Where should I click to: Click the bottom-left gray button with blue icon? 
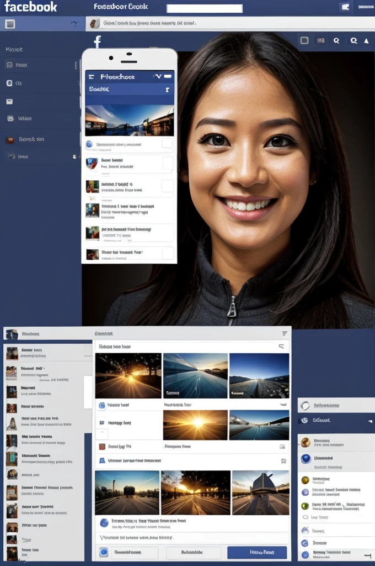click(128, 552)
